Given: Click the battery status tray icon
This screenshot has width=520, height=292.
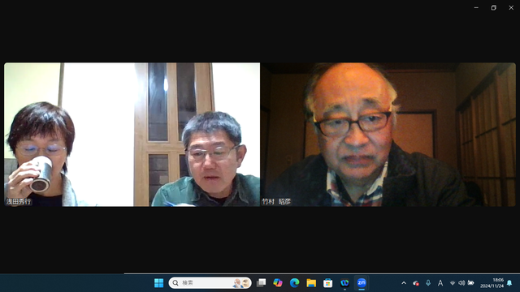Looking at the screenshot, I should 470,283.
